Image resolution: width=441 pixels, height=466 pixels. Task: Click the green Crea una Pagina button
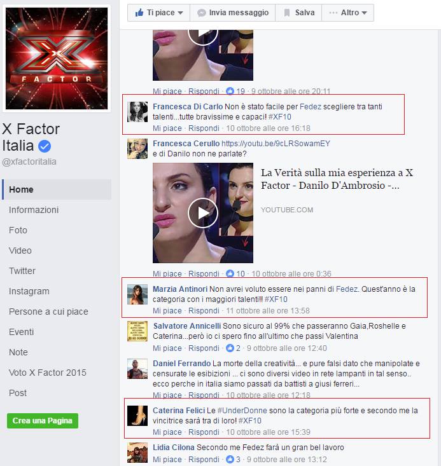[43, 420]
